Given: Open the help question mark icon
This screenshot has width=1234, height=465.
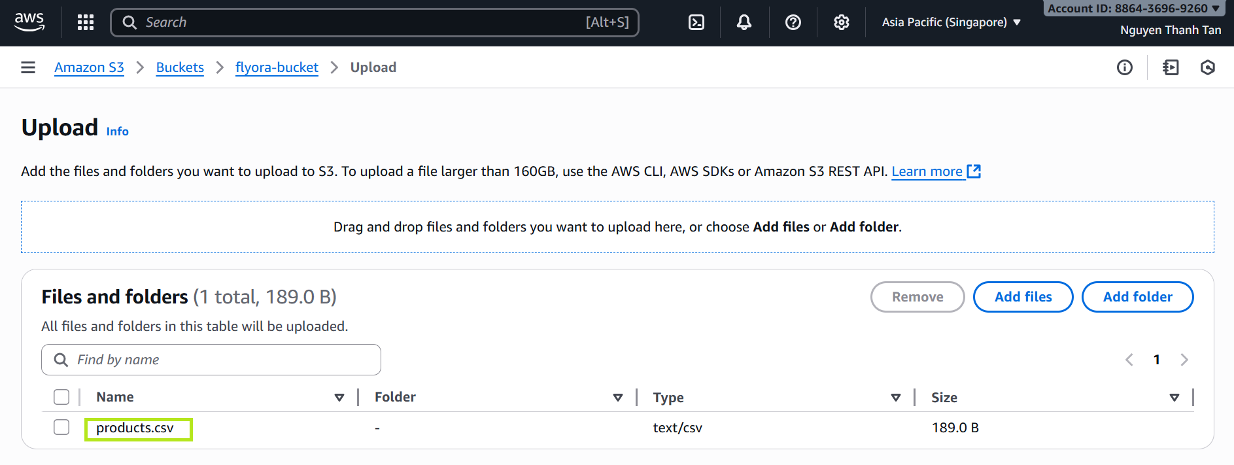Looking at the screenshot, I should click(x=793, y=22).
